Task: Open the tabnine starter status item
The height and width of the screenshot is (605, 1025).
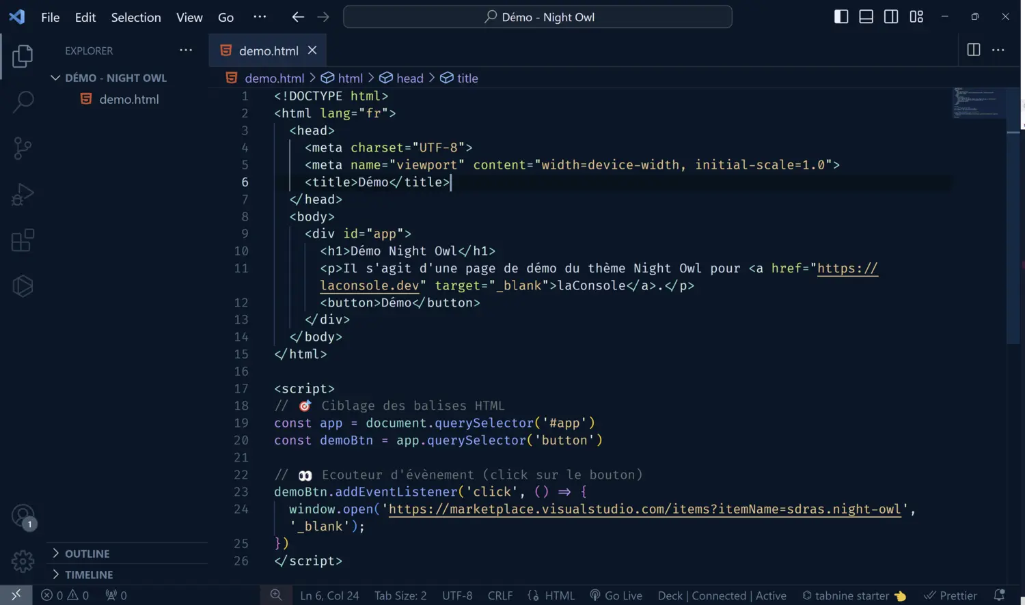Action: 853,595
